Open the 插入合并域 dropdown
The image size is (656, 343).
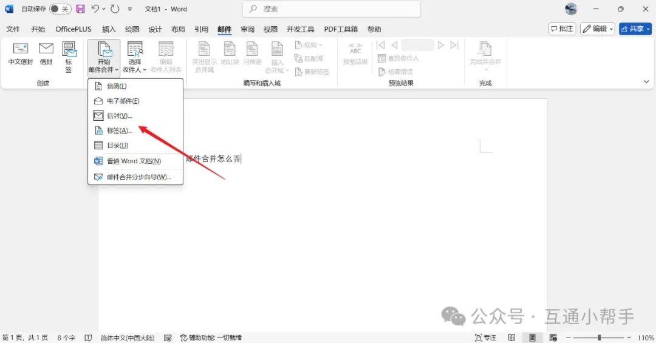(x=277, y=57)
